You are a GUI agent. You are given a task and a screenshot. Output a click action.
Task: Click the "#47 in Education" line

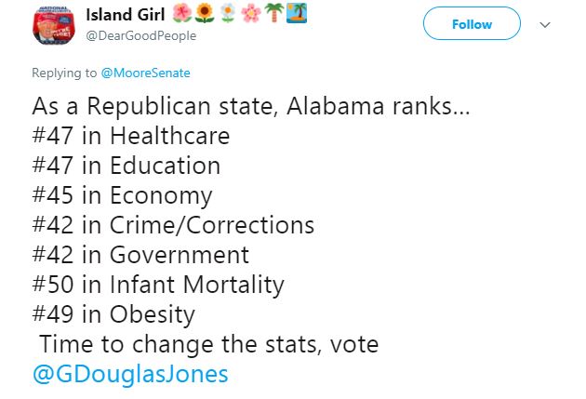coord(126,166)
